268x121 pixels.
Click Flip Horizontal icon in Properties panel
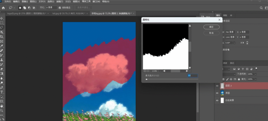click(x=242, y=43)
